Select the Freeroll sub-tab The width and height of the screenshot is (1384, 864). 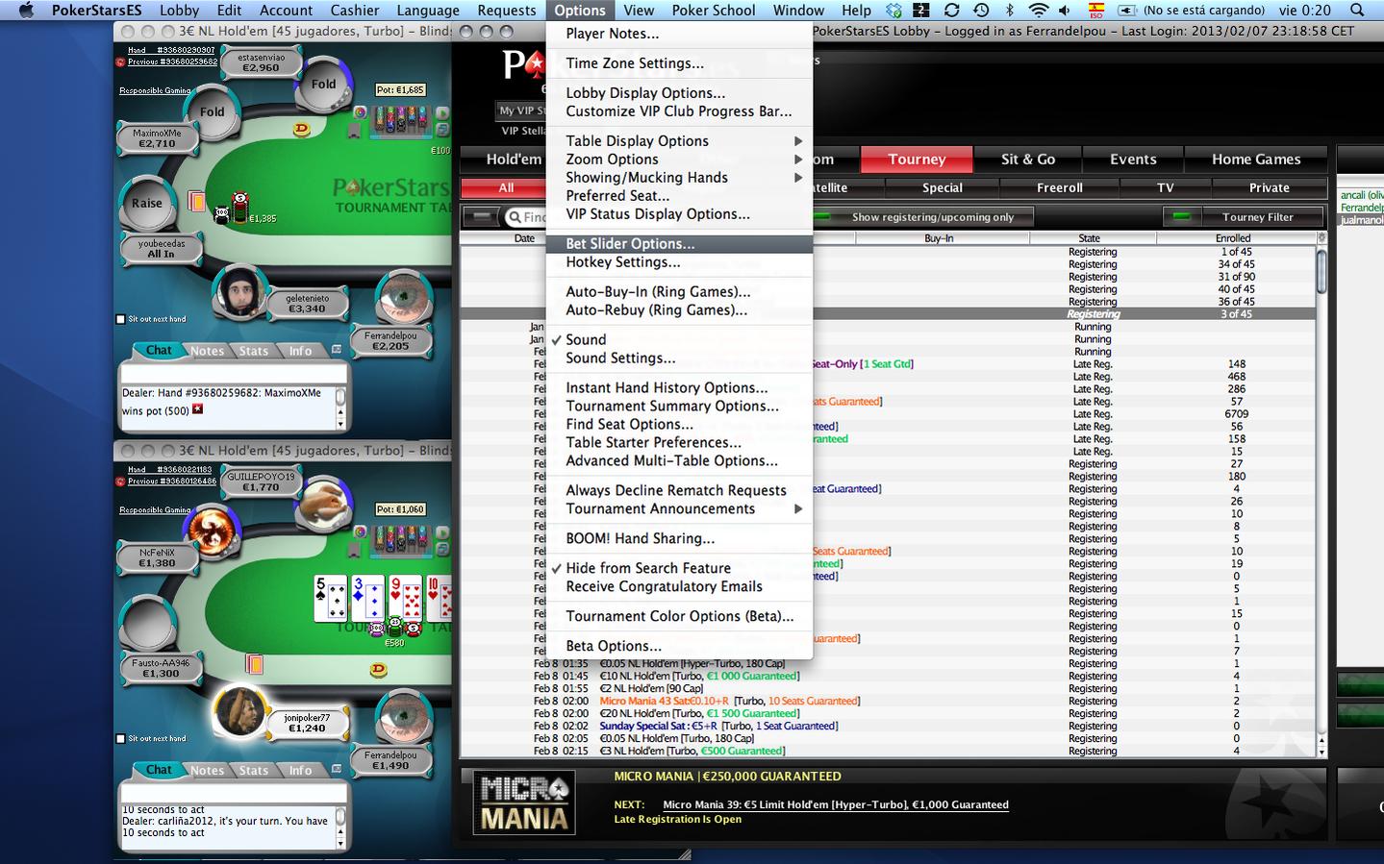[x=1059, y=188]
